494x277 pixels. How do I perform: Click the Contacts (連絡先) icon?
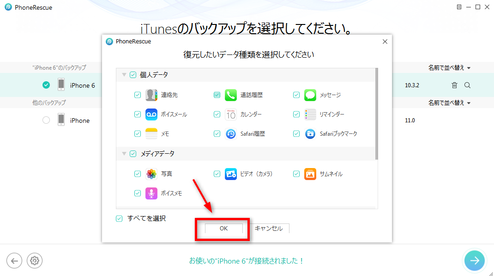(151, 95)
